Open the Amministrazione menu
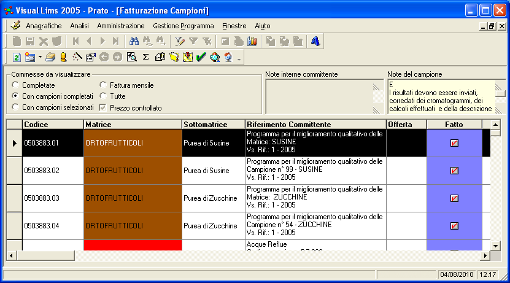 click(x=121, y=26)
